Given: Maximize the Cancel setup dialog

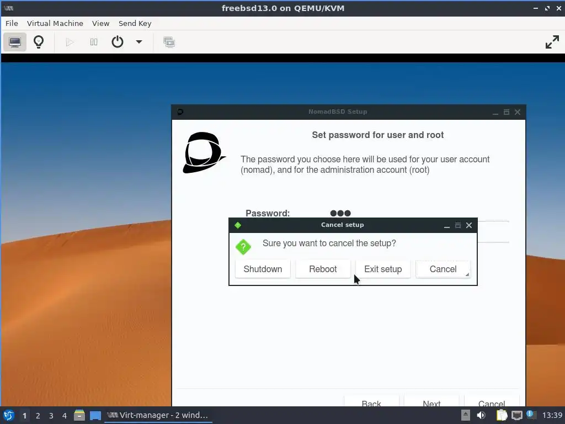Looking at the screenshot, I should coord(458,225).
